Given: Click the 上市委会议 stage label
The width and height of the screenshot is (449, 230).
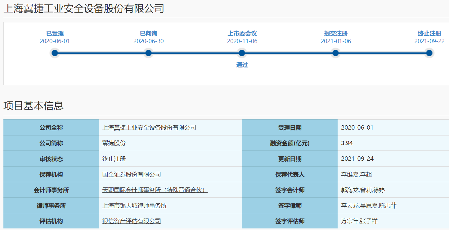Looking at the screenshot, I should pyautogui.click(x=242, y=34).
